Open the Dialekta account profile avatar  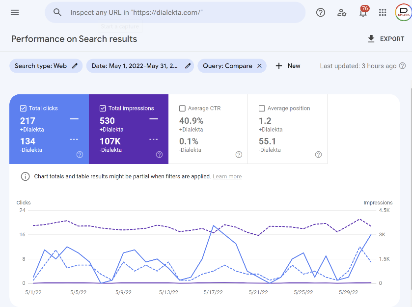tap(403, 12)
